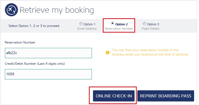The image size is (199, 105).
Task: Click the "Option 2" bold label
Action: point(122,24)
